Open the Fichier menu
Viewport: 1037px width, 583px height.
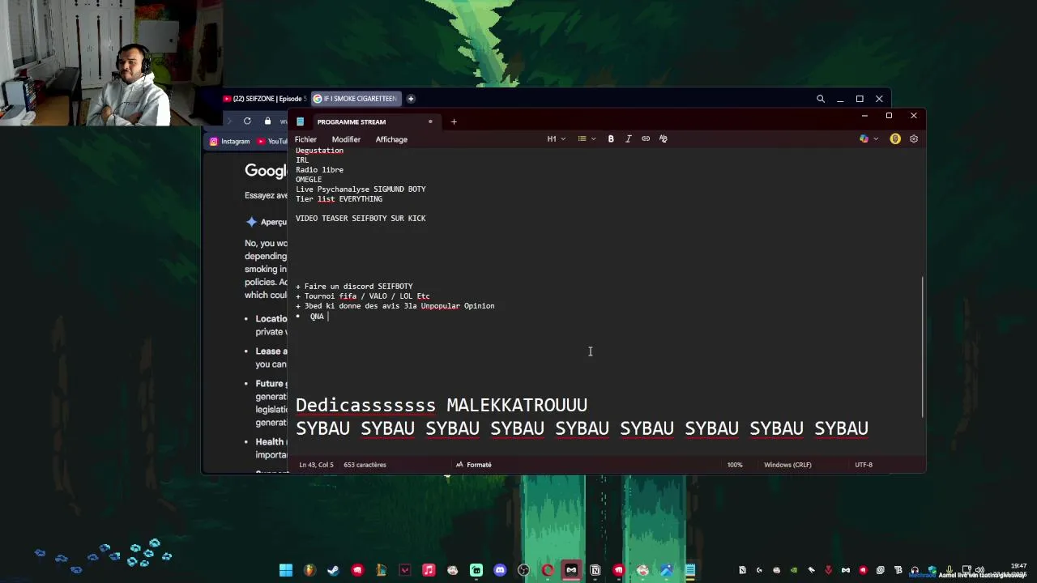[x=305, y=139]
